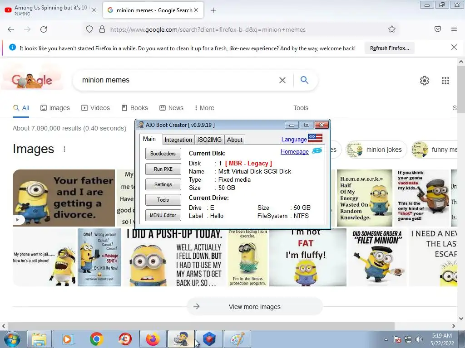Open the 'Filet Minion' meme image

pos(377,257)
